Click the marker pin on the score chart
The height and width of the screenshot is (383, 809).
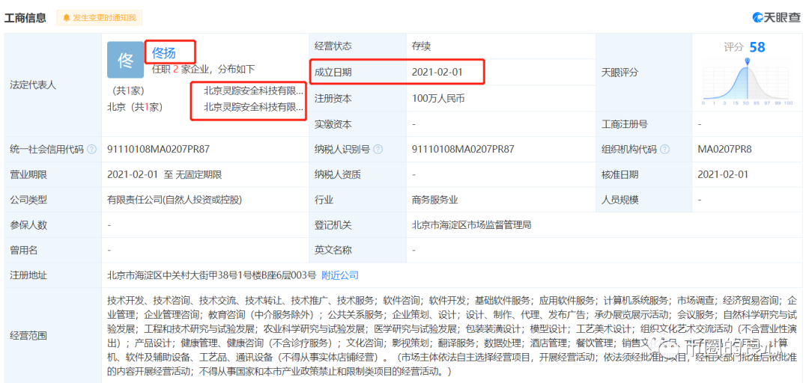pos(748,62)
